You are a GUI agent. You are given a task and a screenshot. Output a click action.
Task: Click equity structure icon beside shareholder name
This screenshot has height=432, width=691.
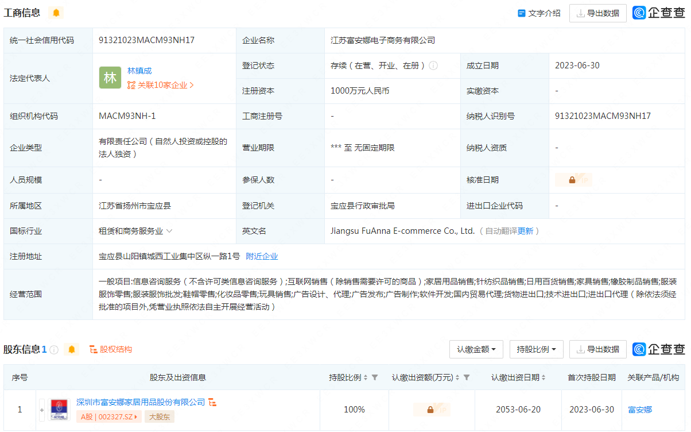click(x=212, y=402)
